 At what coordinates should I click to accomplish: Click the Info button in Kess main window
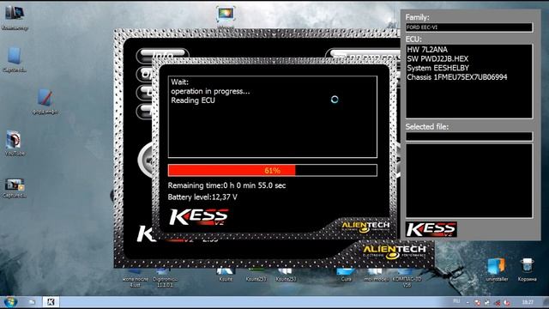(162, 55)
